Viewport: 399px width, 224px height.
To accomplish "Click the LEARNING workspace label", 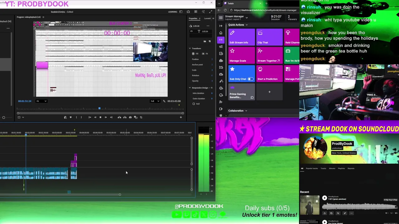I will (x=173, y=12).
